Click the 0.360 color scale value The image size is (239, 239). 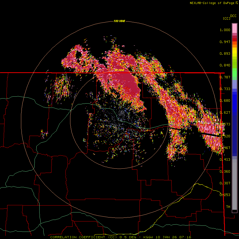pyautogui.click(x=225, y=172)
